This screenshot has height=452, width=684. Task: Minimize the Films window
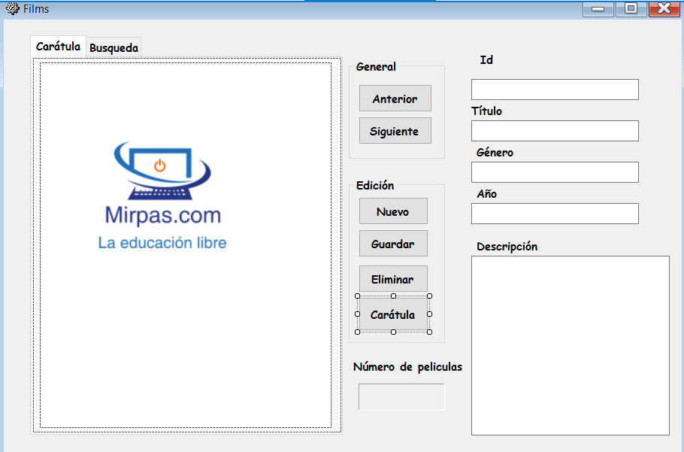pos(598,9)
